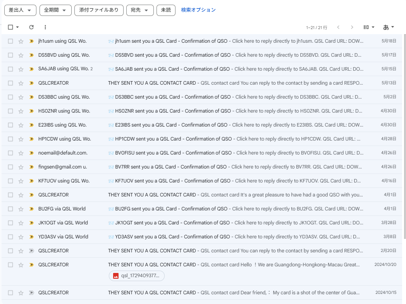The width and height of the screenshot is (406, 304).
Task: Select the fingsen@gmail.com email checkbox
Action: (x=10, y=167)
